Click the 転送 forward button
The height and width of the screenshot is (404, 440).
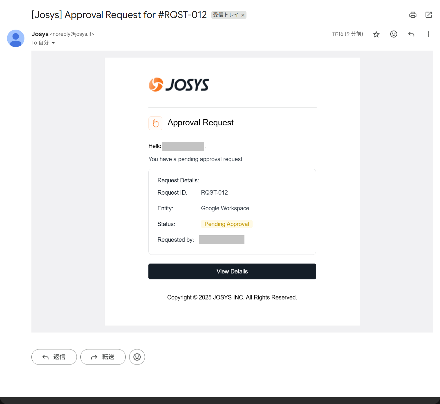point(103,357)
